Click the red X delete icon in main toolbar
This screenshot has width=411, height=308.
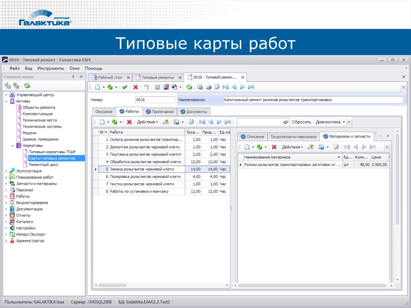(136, 87)
